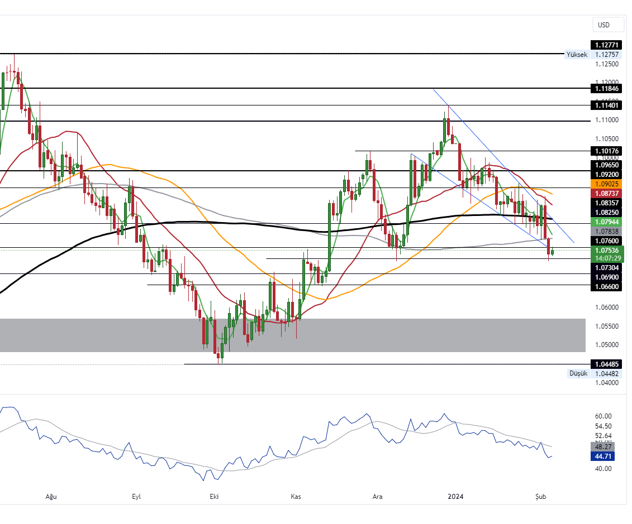Click the current price label 1.07536
This screenshot has height=524, width=632.
tap(606, 251)
